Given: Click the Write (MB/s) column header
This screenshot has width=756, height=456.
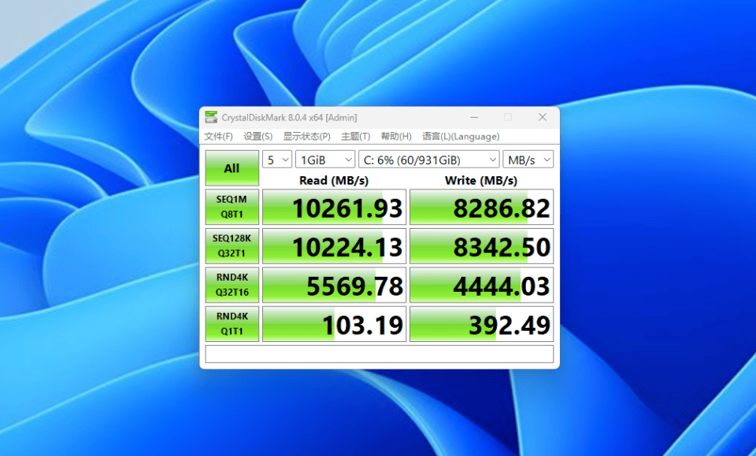Looking at the screenshot, I should (x=481, y=181).
